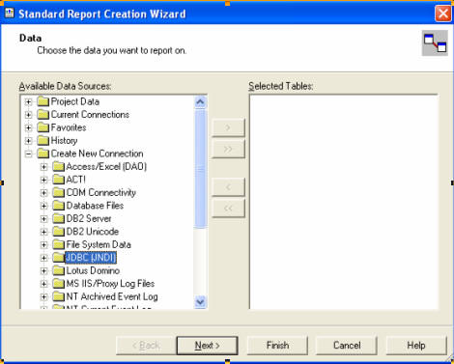454x364 pixels.
Task: Click the Project Data folder icon
Action: (43, 101)
